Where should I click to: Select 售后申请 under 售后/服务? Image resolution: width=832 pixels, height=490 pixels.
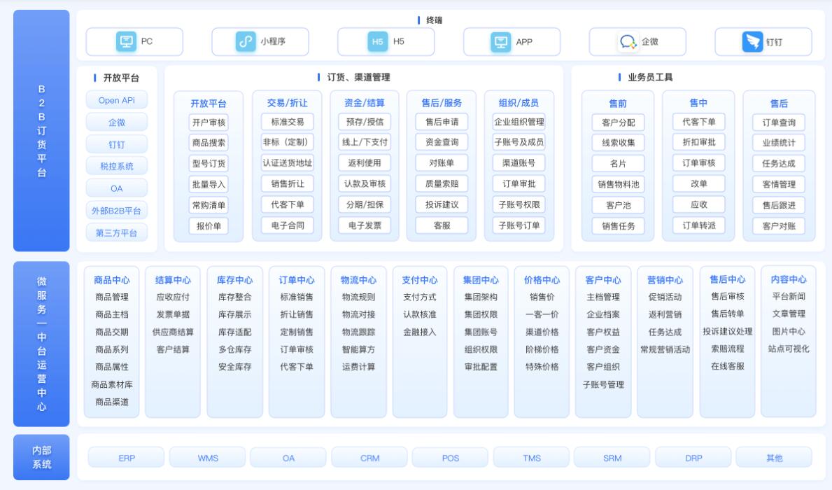click(442, 122)
